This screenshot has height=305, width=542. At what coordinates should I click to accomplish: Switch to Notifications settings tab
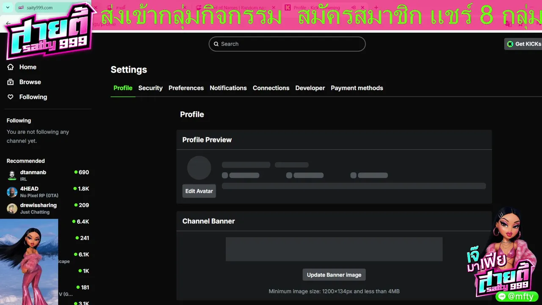click(x=228, y=88)
